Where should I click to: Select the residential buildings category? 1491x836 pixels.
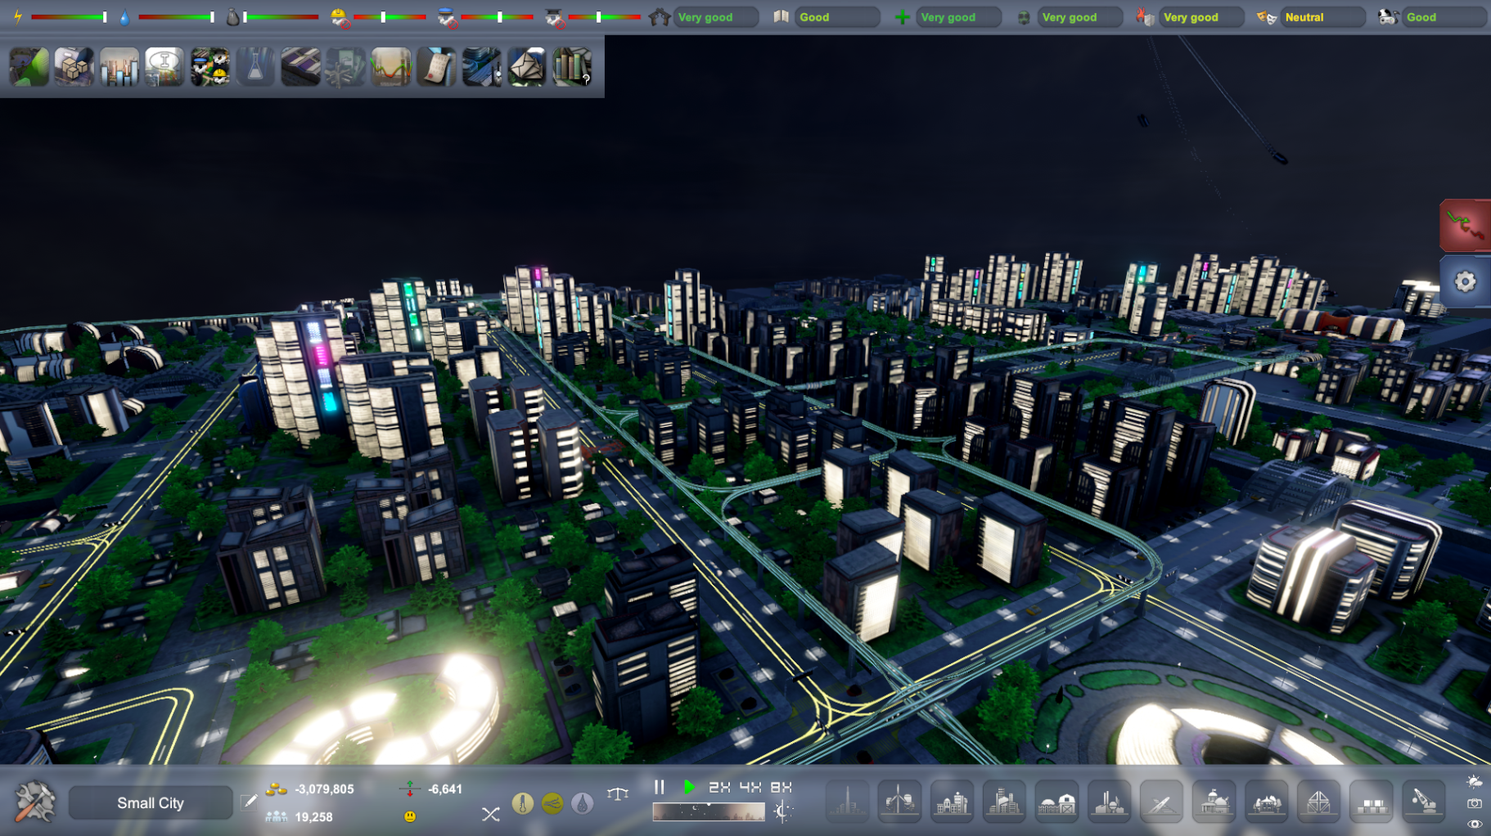click(952, 801)
